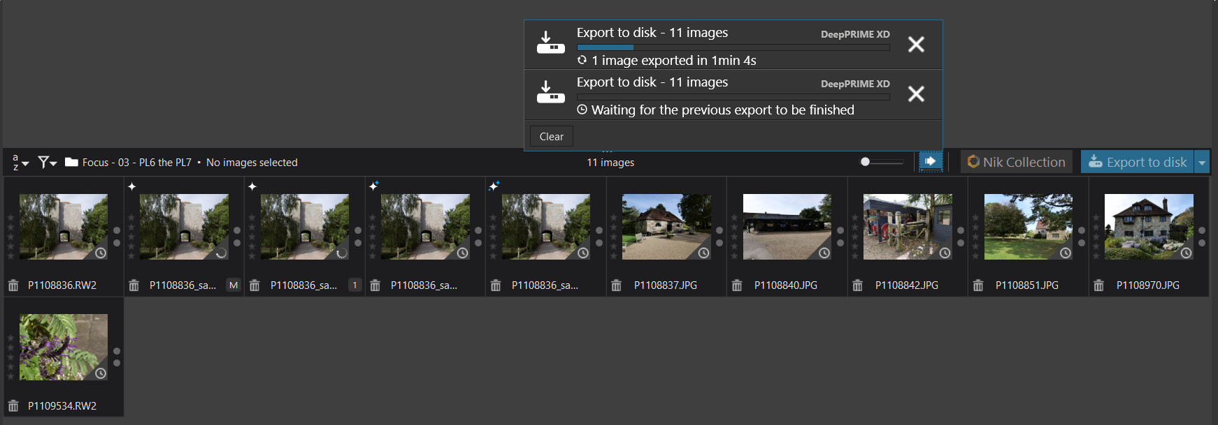This screenshot has height=425, width=1218.
Task: Click the pending-export clock on P1108837.JPG thumbnail
Action: (x=703, y=253)
